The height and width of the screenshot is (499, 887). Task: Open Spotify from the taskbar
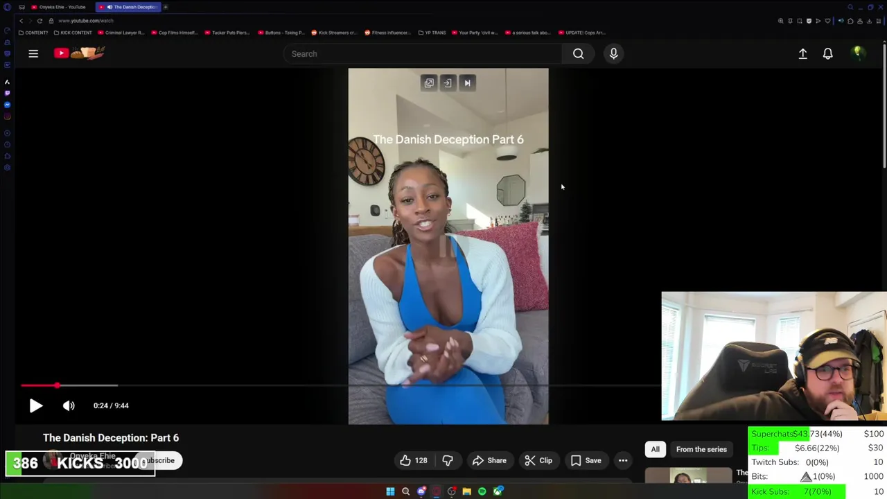[482, 491]
